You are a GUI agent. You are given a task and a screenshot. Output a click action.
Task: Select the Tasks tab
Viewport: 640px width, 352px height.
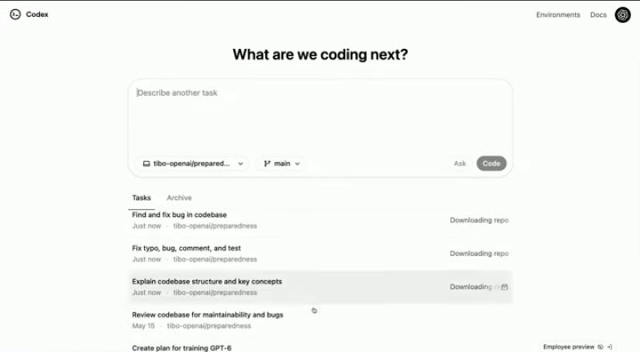click(x=142, y=197)
